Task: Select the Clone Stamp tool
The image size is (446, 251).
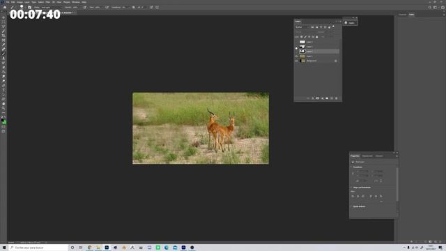Action: click(x=3, y=59)
